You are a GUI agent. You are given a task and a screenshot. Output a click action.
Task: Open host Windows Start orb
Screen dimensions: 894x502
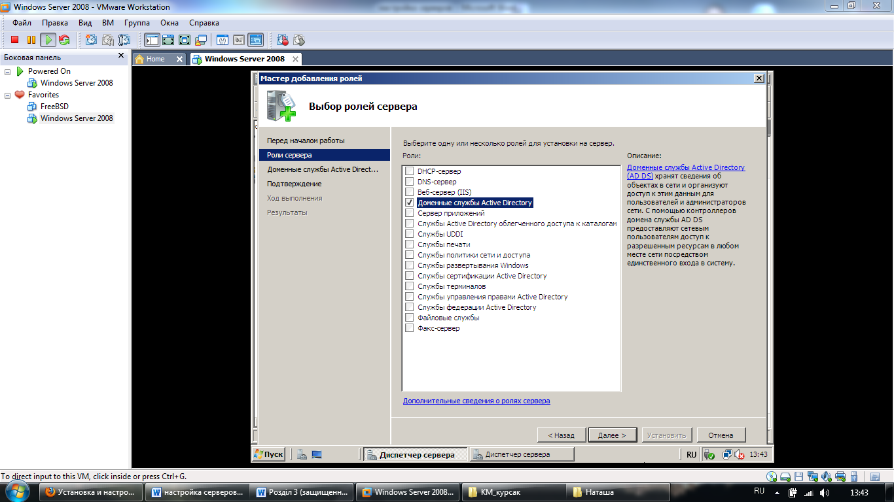pos(18,492)
